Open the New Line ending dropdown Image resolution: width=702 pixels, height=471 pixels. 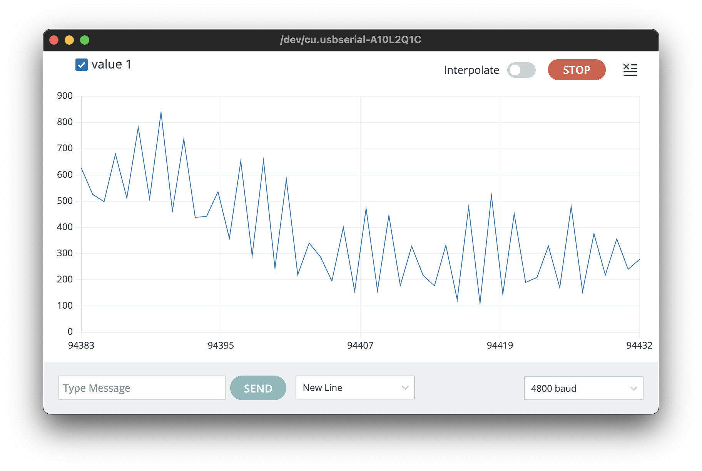[355, 387]
